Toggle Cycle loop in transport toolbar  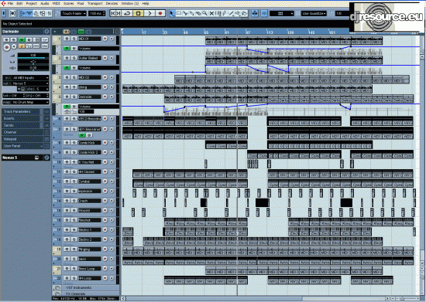[x=127, y=13]
